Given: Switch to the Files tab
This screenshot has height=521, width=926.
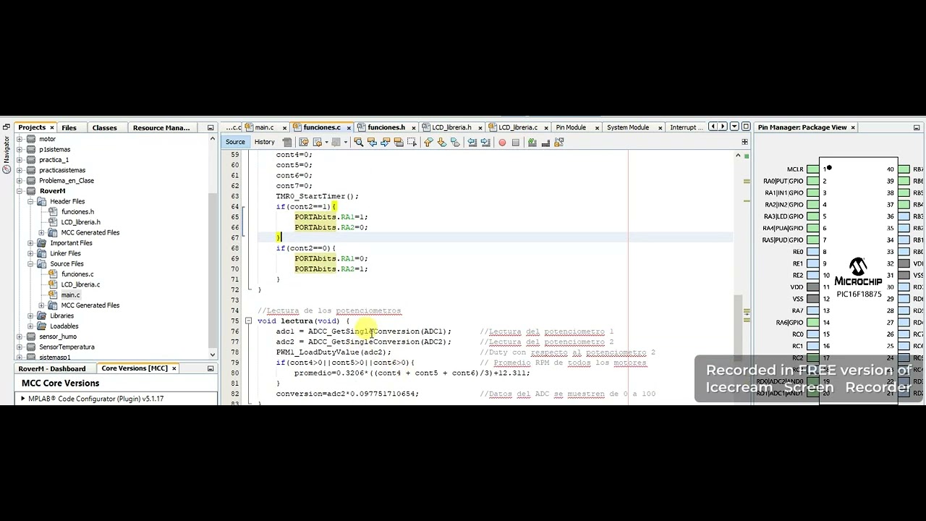Looking at the screenshot, I should coord(69,127).
